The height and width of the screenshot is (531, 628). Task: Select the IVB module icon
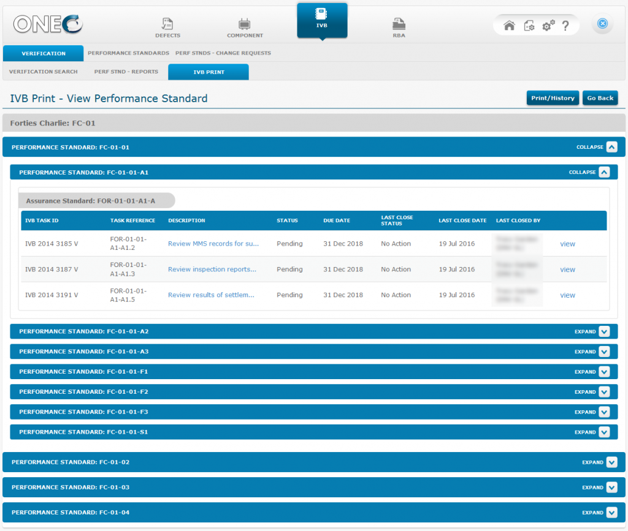click(x=322, y=20)
